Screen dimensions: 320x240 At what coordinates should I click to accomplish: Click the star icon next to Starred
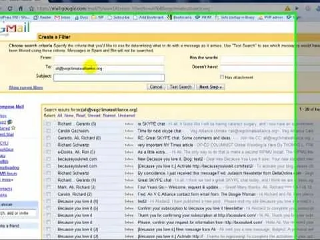[x=13, y=128]
